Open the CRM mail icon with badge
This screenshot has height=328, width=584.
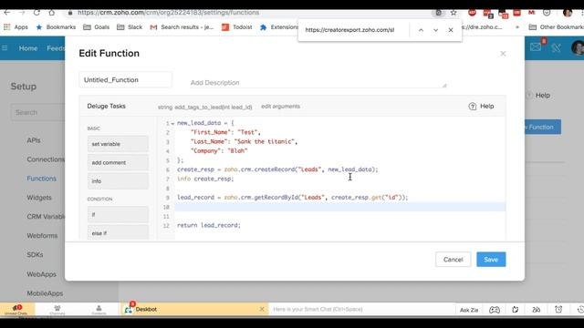[536, 47]
